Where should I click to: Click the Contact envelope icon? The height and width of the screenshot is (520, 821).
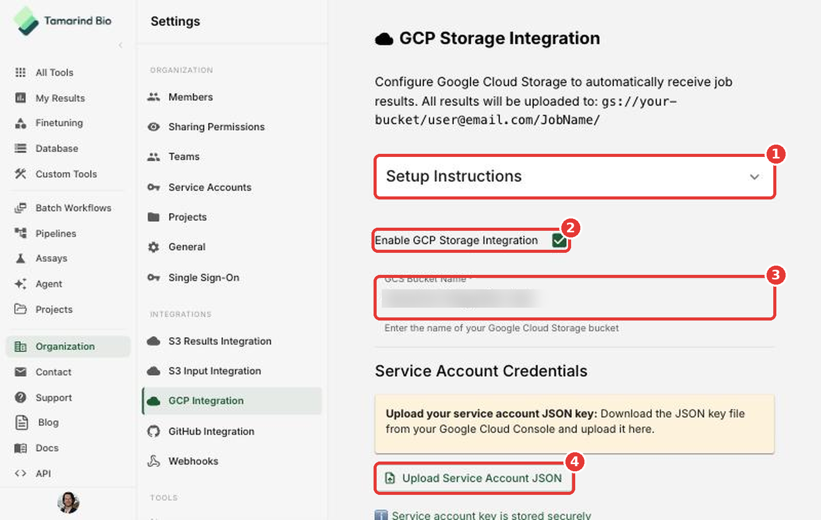pyautogui.click(x=21, y=372)
